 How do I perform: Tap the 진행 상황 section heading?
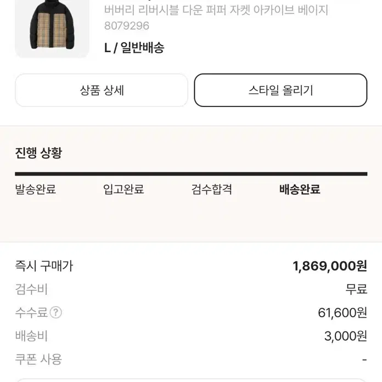pos(39,153)
